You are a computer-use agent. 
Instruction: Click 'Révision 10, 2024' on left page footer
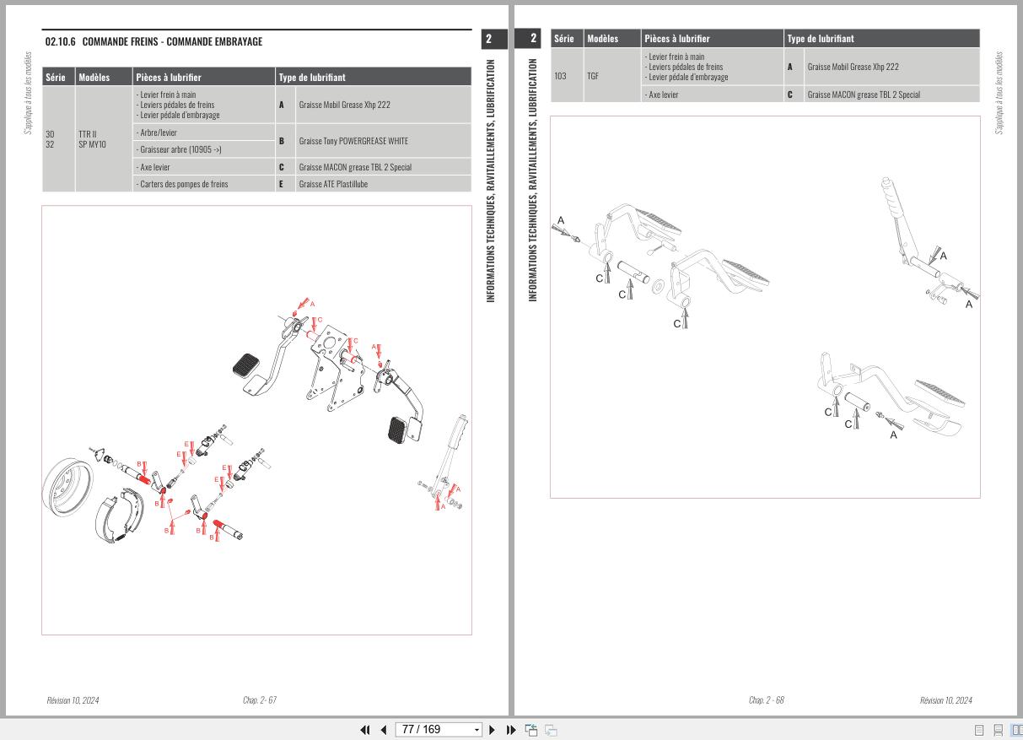[x=73, y=700]
